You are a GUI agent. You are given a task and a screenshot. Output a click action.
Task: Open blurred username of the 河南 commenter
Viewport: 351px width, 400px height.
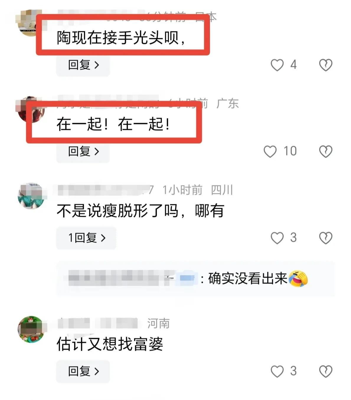pos(98,324)
